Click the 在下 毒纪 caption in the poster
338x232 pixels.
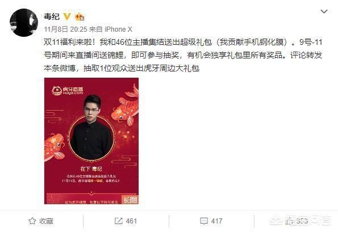coord(91,168)
